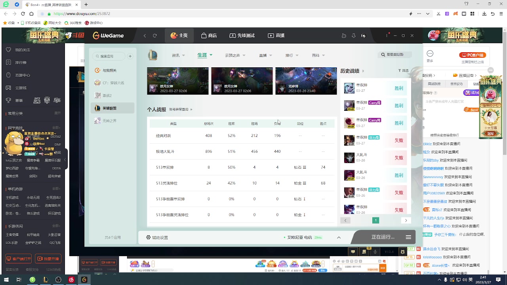Image resolution: width=507 pixels, height=285 pixels.
Task: Click the League of Legends logo icon
Action: coord(152,55)
